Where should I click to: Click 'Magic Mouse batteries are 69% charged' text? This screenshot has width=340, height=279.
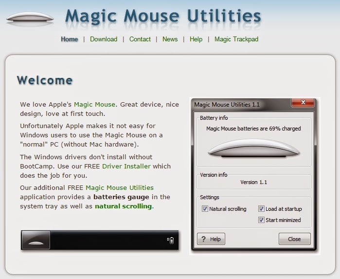(x=253, y=129)
